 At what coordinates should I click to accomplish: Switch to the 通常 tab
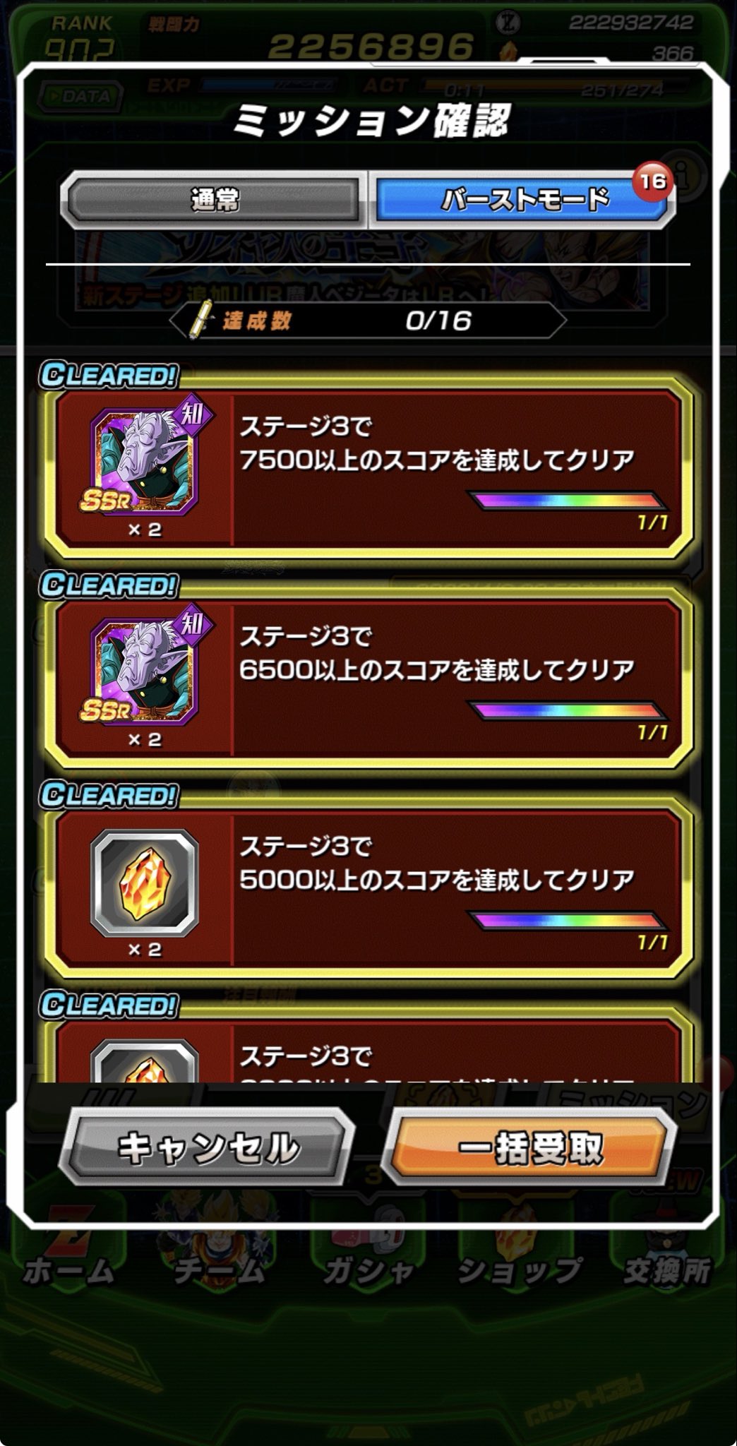click(x=214, y=201)
